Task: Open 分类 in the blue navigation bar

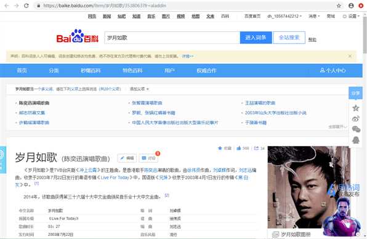Action: click(x=54, y=71)
